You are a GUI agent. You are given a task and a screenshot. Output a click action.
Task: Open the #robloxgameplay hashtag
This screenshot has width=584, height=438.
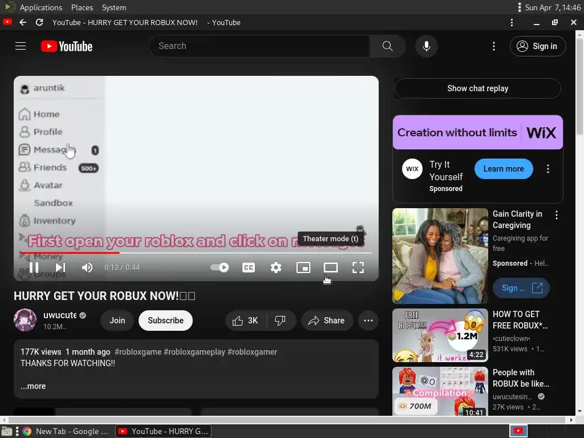point(194,352)
